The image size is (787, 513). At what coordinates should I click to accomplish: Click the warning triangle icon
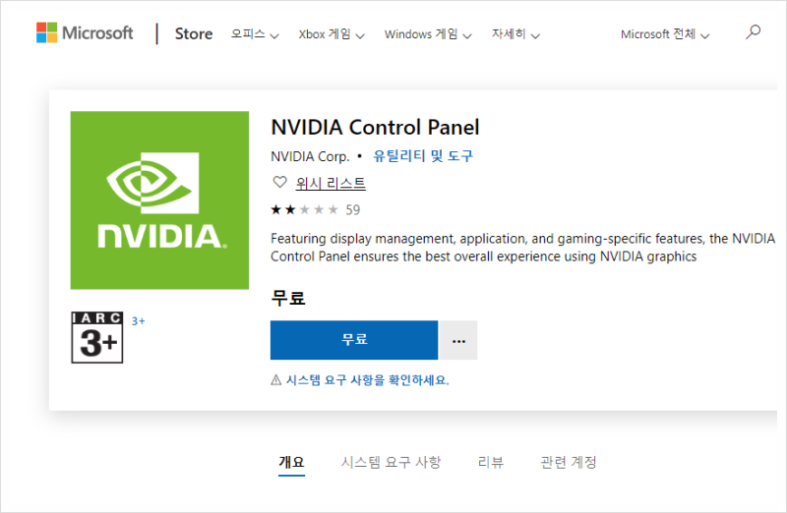[276, 380]
